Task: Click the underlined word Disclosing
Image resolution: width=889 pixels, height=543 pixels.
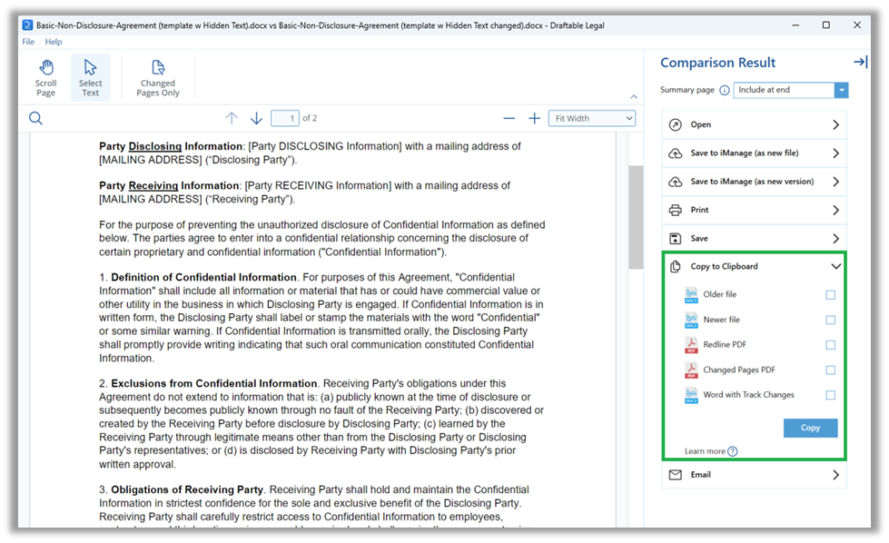Action: pos(154,146)
